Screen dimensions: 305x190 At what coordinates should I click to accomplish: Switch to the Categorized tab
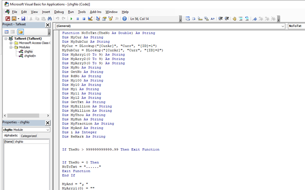(29, 136)
